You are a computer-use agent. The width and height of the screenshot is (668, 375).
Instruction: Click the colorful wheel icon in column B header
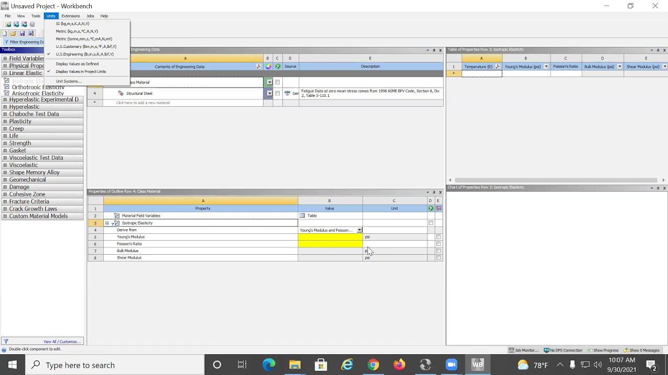pos(268,66)
